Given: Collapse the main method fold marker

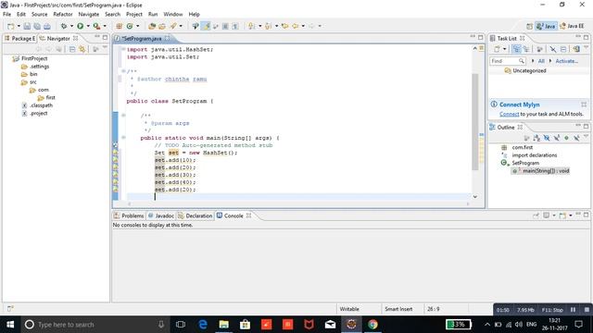Looking at the screenshot, I should [123, 138].
